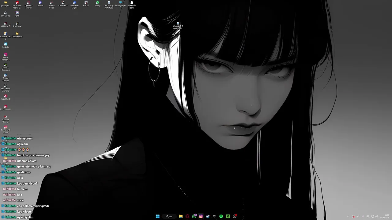Launch Discord from the desktop
Image resolution: width=392 pixels, height=220 pixels.
click(x=40, y=4)
